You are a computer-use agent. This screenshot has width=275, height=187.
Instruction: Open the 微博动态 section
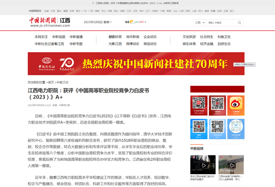coord(132,44)
